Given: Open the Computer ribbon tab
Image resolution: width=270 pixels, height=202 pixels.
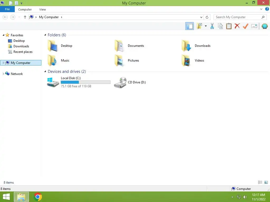Looking at the screenshot, I should pyautogui.click(x=25, y=9).
